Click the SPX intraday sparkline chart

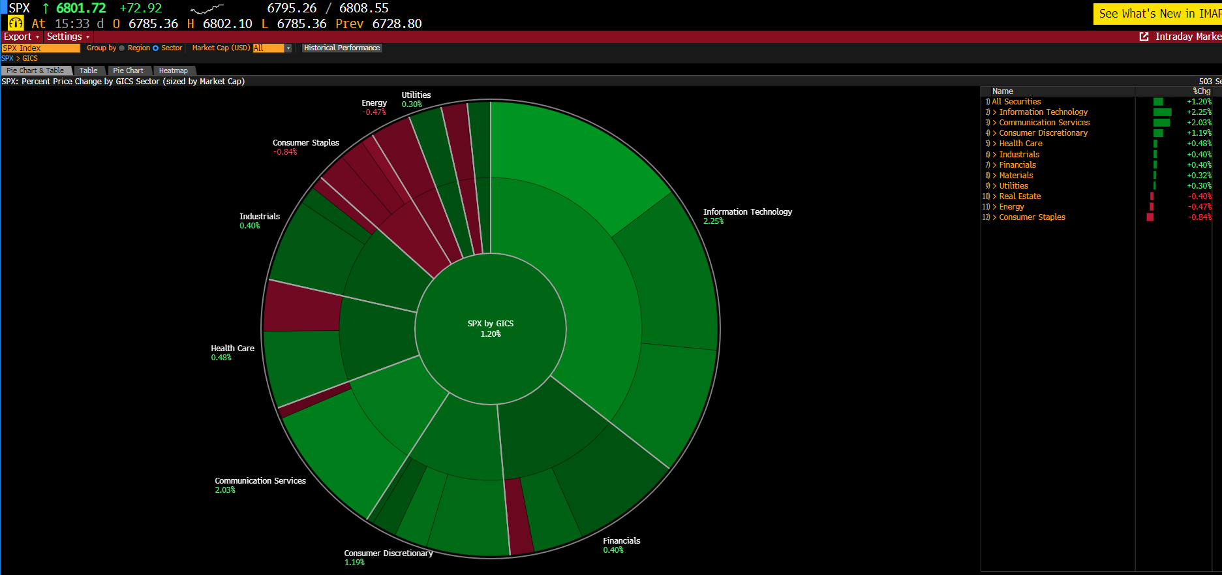pyautogui.click(x=207, y=9)
